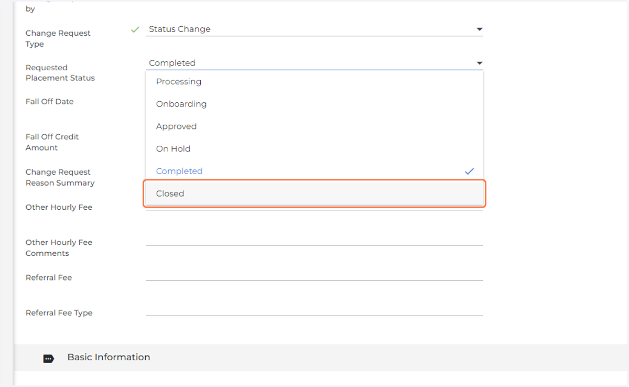Open the Change Request Type dropdown

(x=314, y=29)
